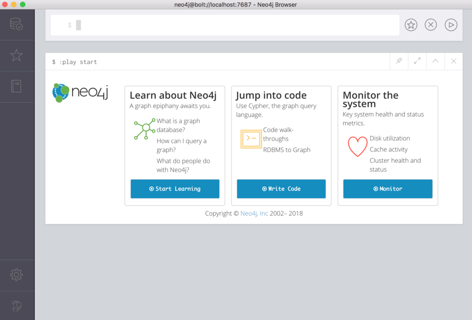Click 'Cluster health and status' text
The height and width of the screenshot is (320, 472).
coord(395,165)
